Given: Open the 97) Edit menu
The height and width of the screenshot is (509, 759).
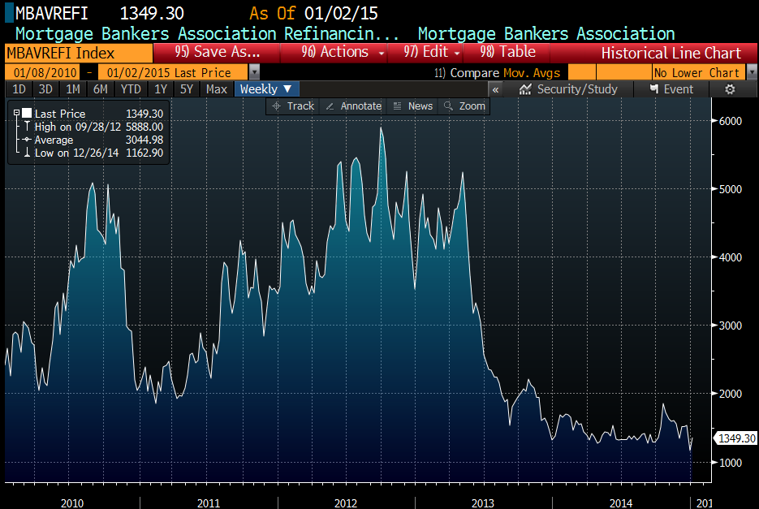Looking at the screenshot, I should point(432,52).
